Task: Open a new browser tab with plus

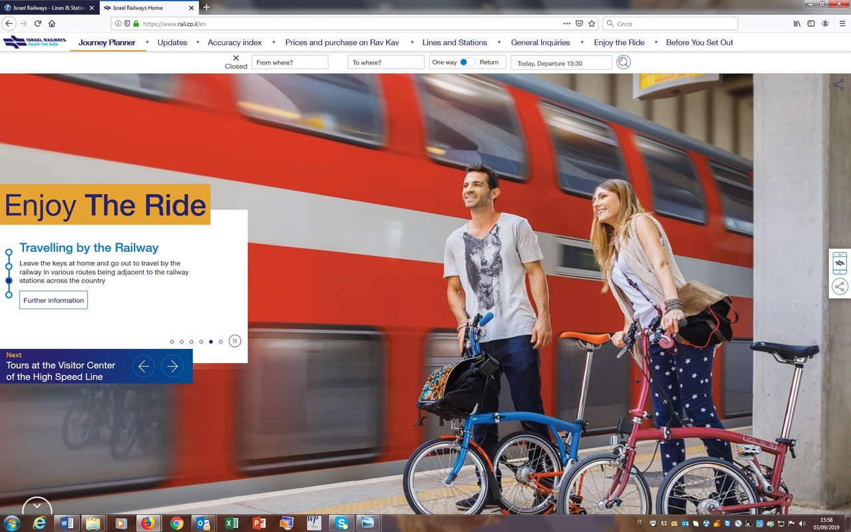Action: pos(206,7)
